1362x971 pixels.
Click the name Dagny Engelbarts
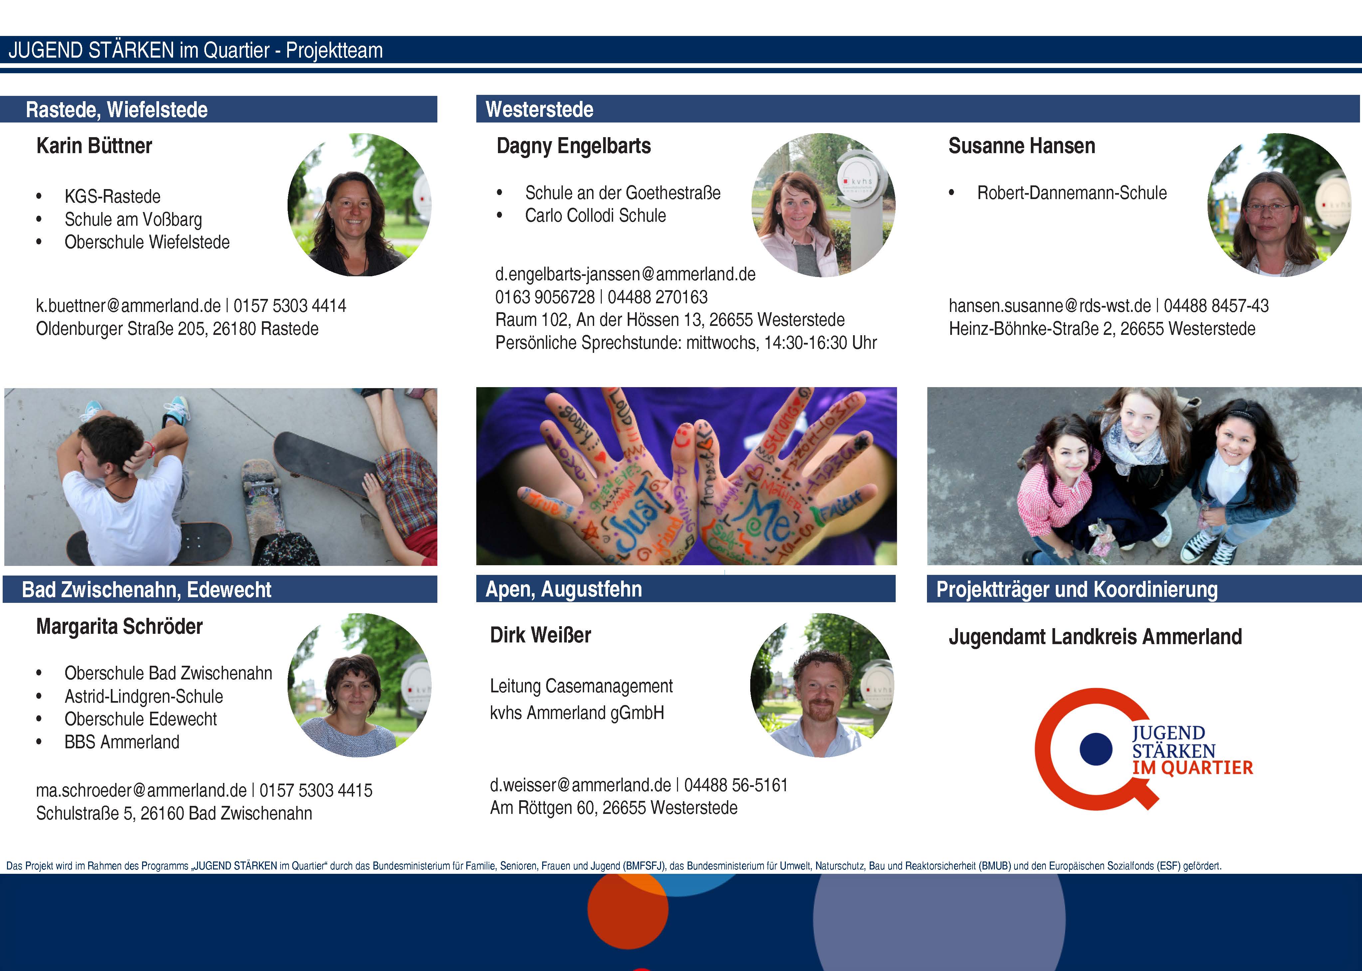point(574,146)
